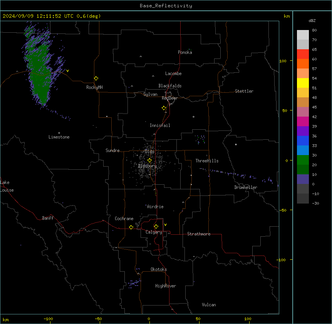The image size is (332, 324).
Task: Click the bright green 30 dBZ color swatch
Action: point(303,160)
